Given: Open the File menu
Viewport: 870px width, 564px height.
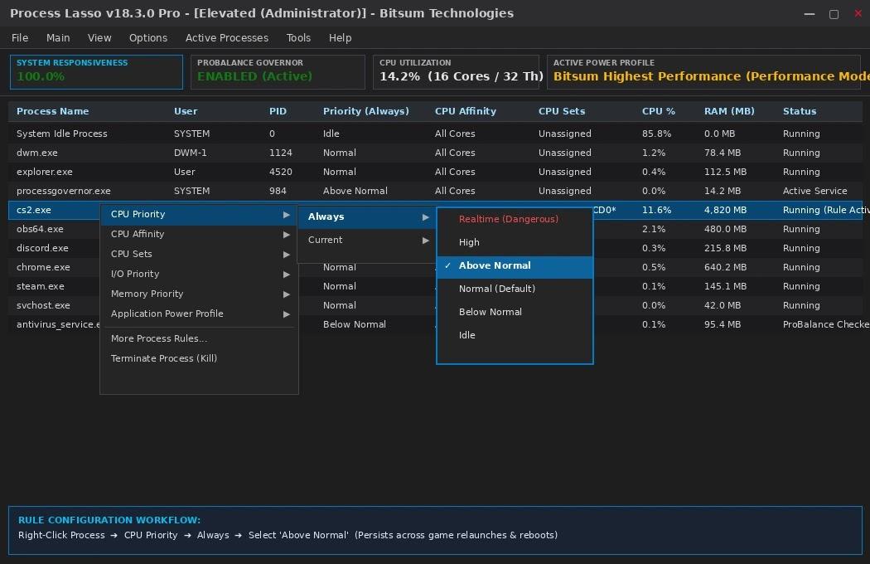Looking at the screenshot, I should (19, 38).
